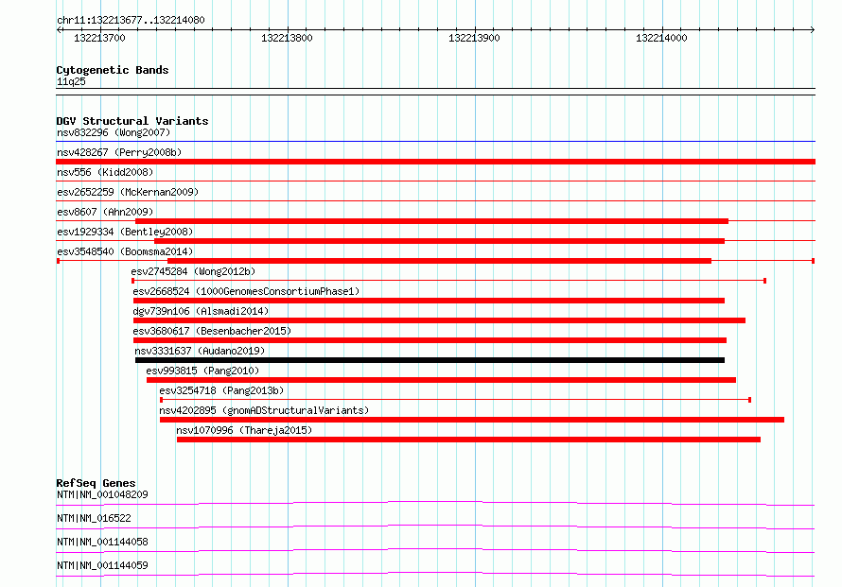Click the blue bar for nsv832296

pos(435,142)
